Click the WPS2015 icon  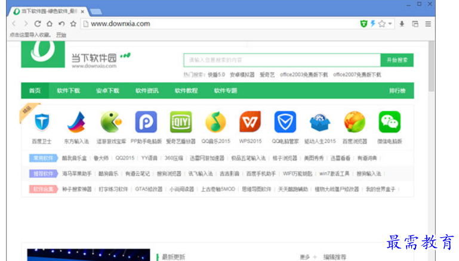click(x=250, y=122)
